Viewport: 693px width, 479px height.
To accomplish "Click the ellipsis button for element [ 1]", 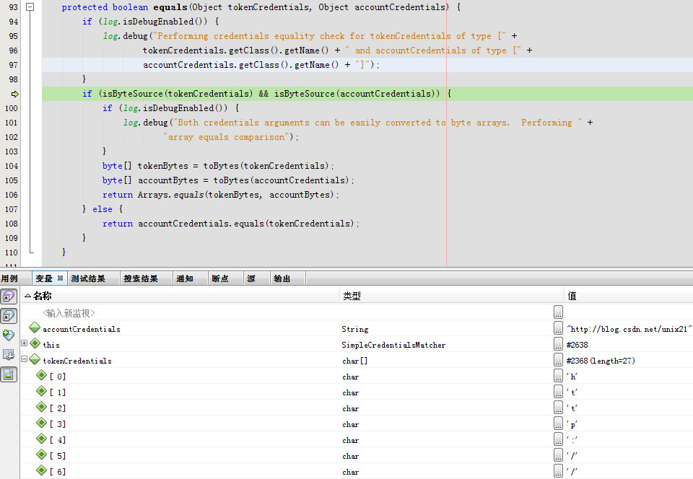I will pyautogui.click(x=558, y=391).
